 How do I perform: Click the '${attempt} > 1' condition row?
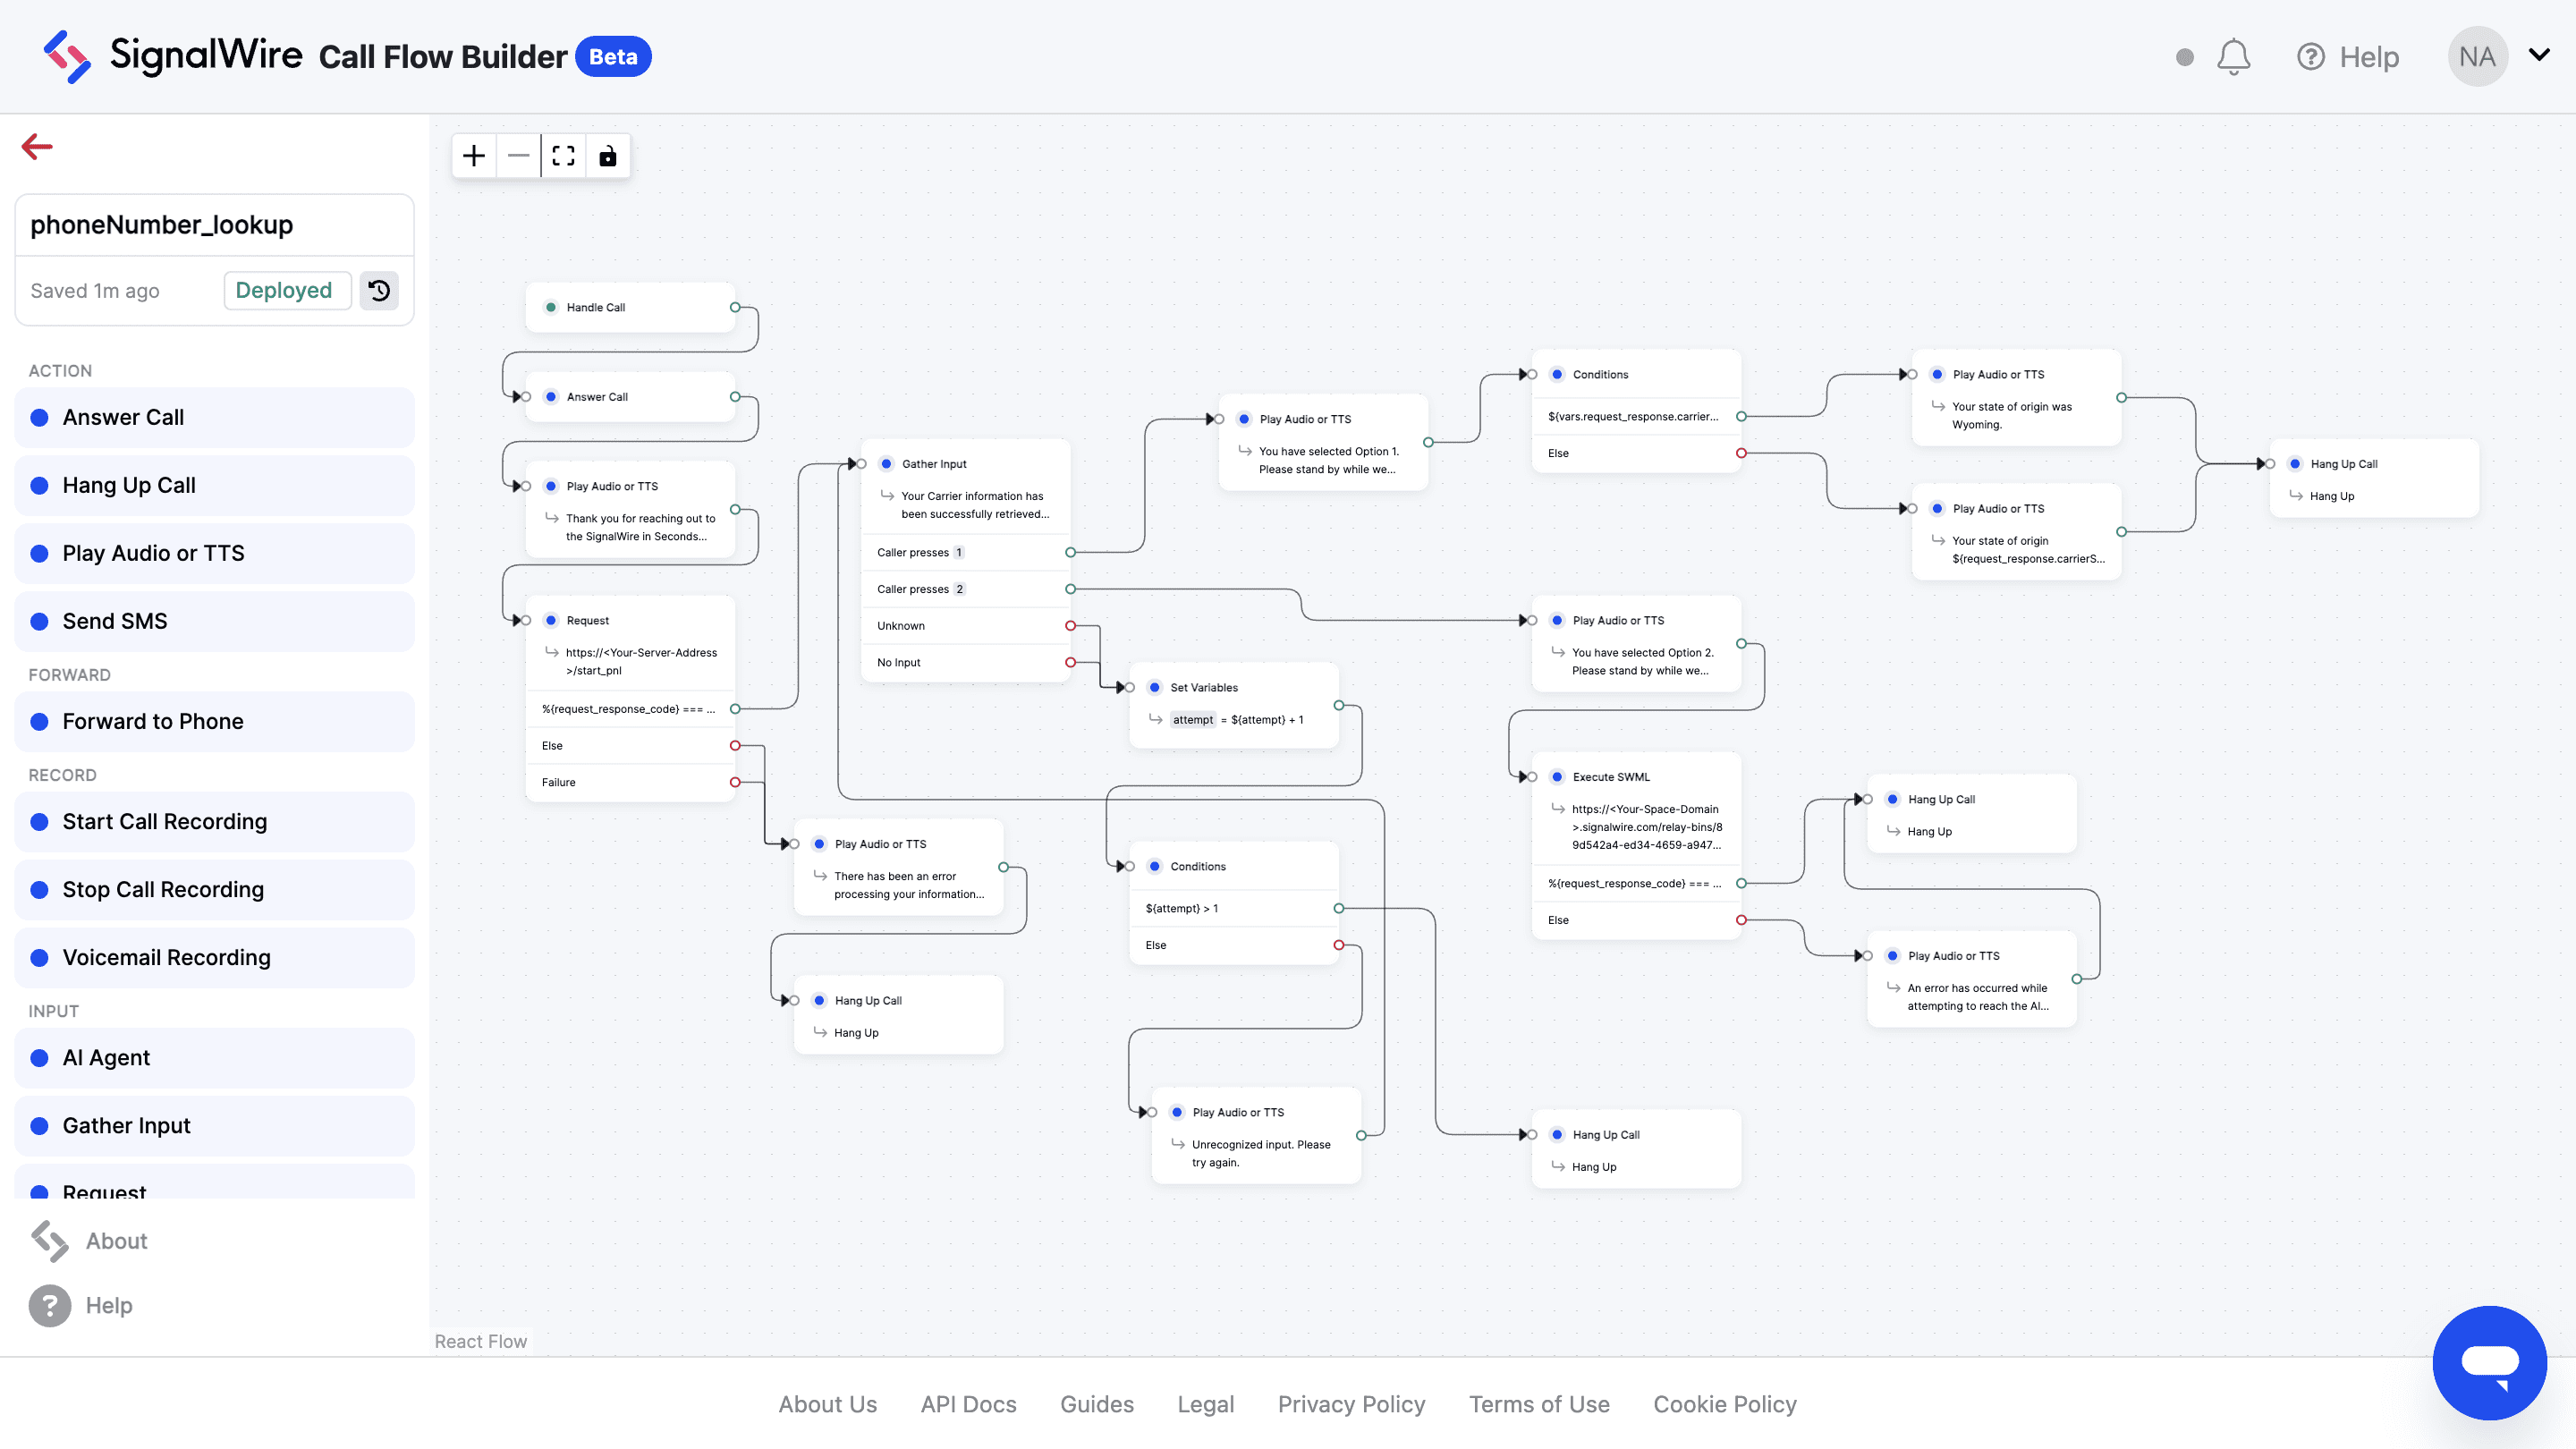click(1234, 908)
